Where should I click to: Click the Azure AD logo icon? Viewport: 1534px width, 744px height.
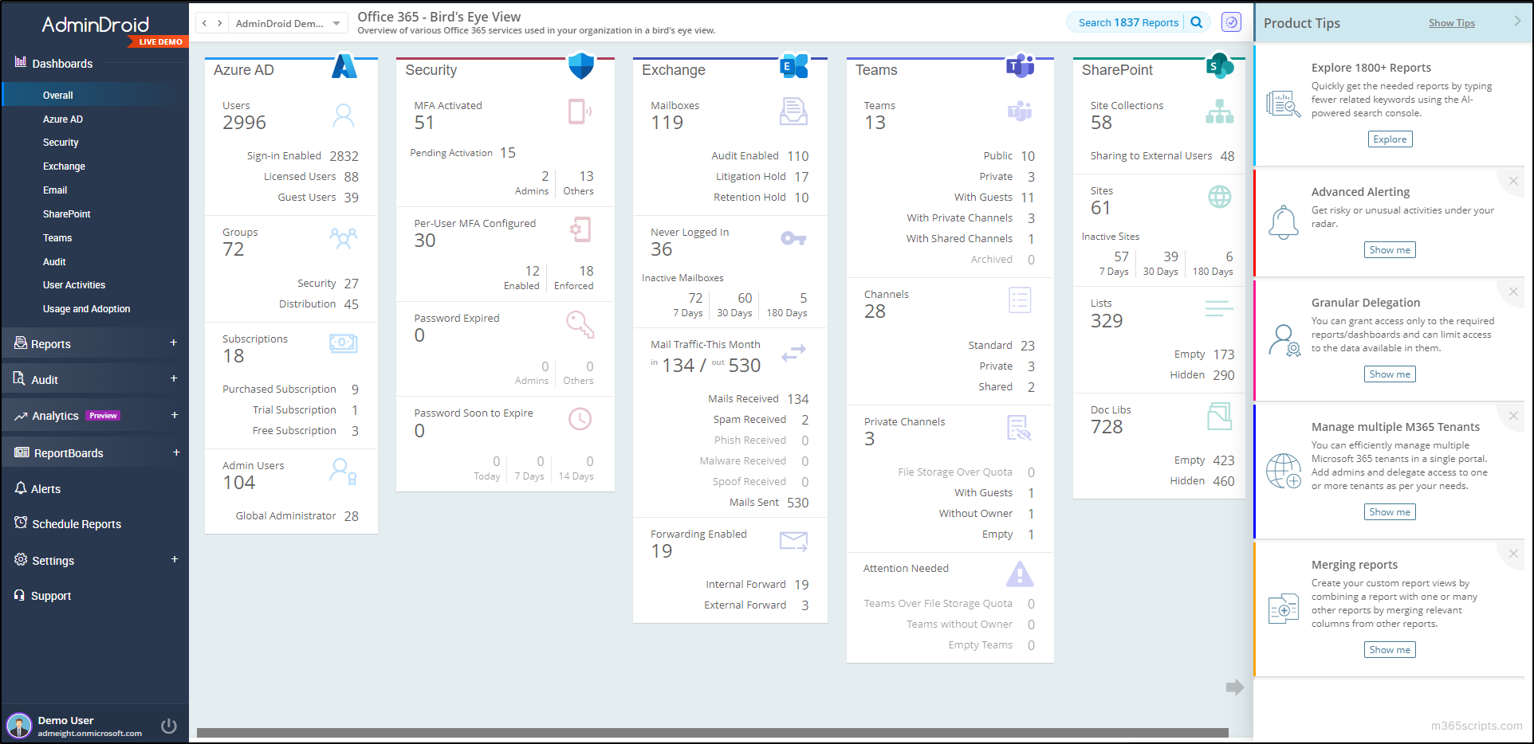344,66
